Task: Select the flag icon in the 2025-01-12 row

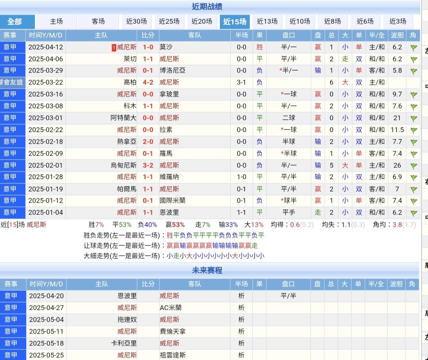Action: coord(413,201)
